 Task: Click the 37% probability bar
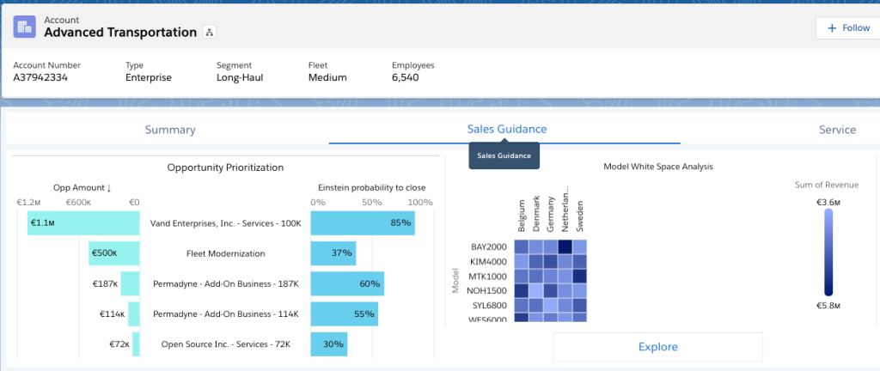pyautogui.click(x=333, y=253)
